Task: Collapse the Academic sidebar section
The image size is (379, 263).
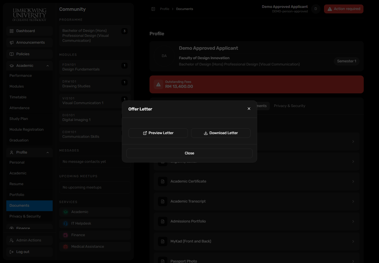Action: [48, 66]
